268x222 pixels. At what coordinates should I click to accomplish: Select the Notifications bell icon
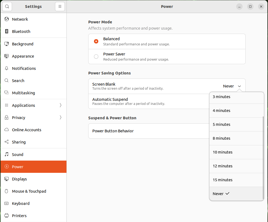click(7, 68)
